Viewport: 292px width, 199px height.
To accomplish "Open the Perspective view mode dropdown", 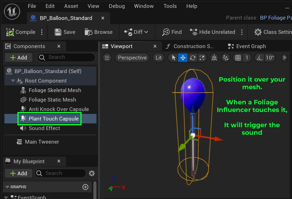I will 132,58.
